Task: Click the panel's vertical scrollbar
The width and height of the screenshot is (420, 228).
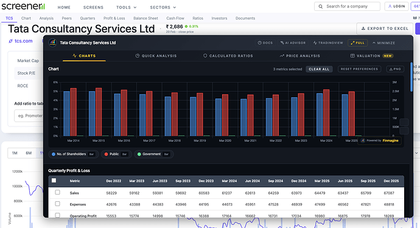Action: pos(411,77)
